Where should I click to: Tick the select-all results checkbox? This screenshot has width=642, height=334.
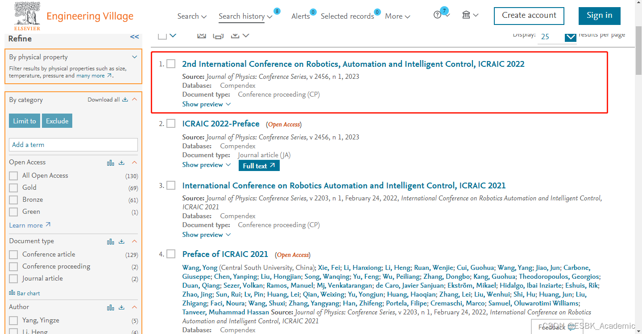point(162,35)
